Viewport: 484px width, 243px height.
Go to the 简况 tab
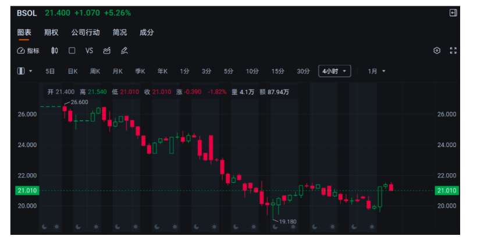click(120, 33)
